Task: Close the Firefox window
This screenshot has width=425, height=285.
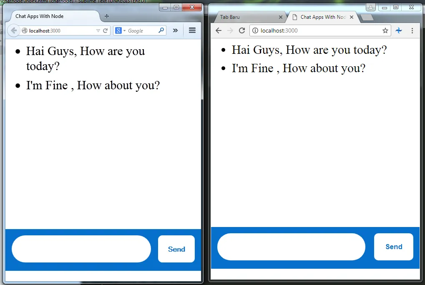Action: (192, 8)
